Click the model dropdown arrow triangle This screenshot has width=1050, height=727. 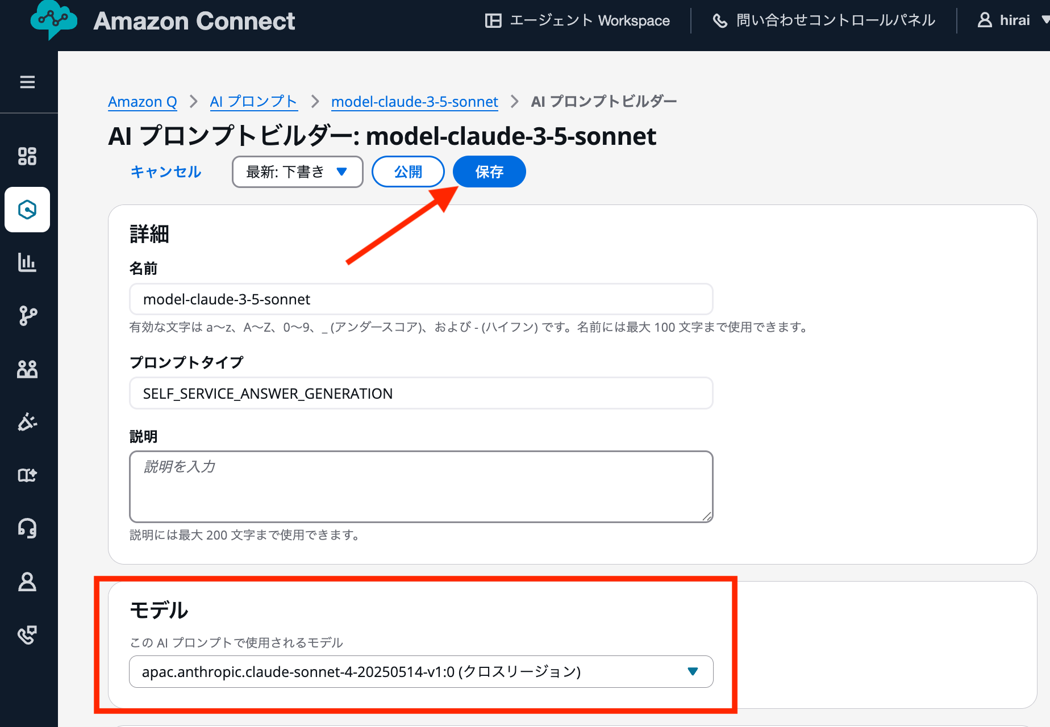pyautogui.click(x=693, y=672)
